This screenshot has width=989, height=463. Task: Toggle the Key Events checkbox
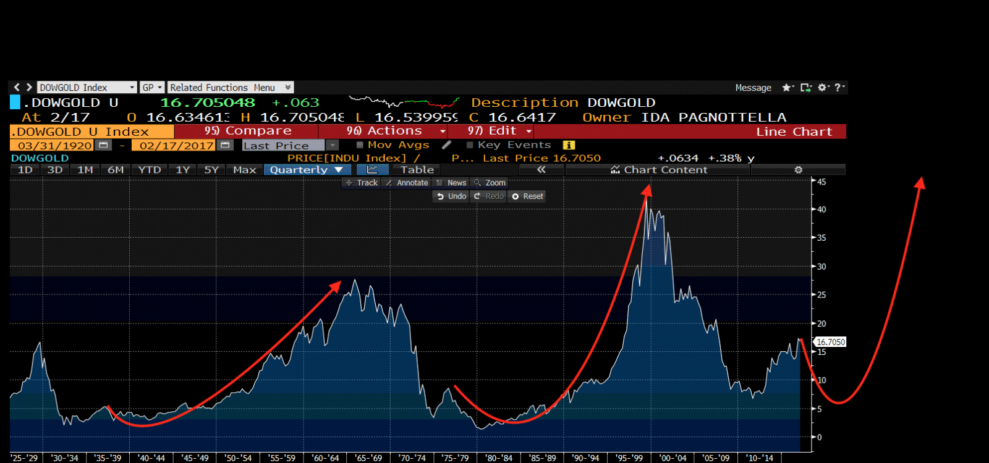[x=470, y=145]
